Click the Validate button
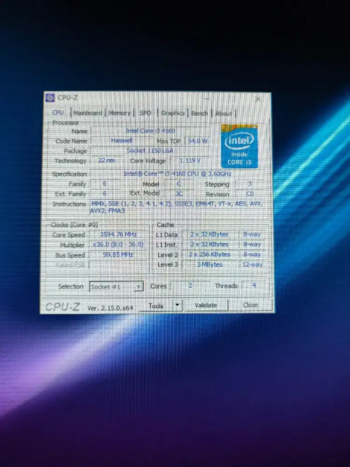This screenshot has height=467, width=350. pyautogui.click(x=206, y=305)
